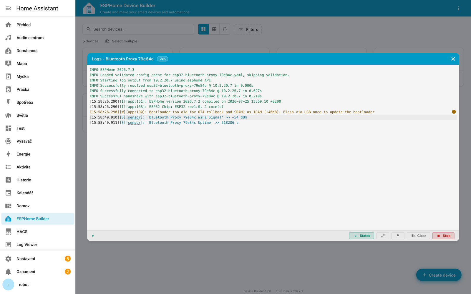This screenshot has height=294, width=471.
Task: Open the Filters panel
Action: pos(248,29)
